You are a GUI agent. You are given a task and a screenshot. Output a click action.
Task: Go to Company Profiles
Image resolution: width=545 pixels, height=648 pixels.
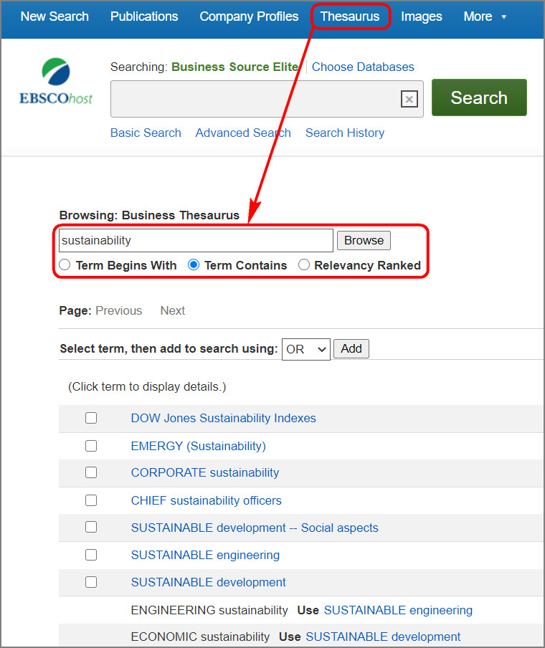click(x=249, y=16)
